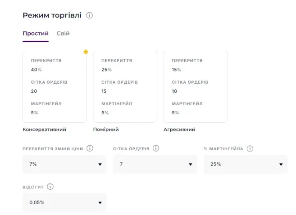Select the Консервативний preset card
Screen dimensions: 296x215
tap(55, 86)
